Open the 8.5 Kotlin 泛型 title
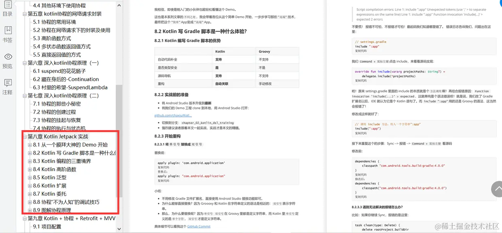The image size is (502, 233). (50, 177)
